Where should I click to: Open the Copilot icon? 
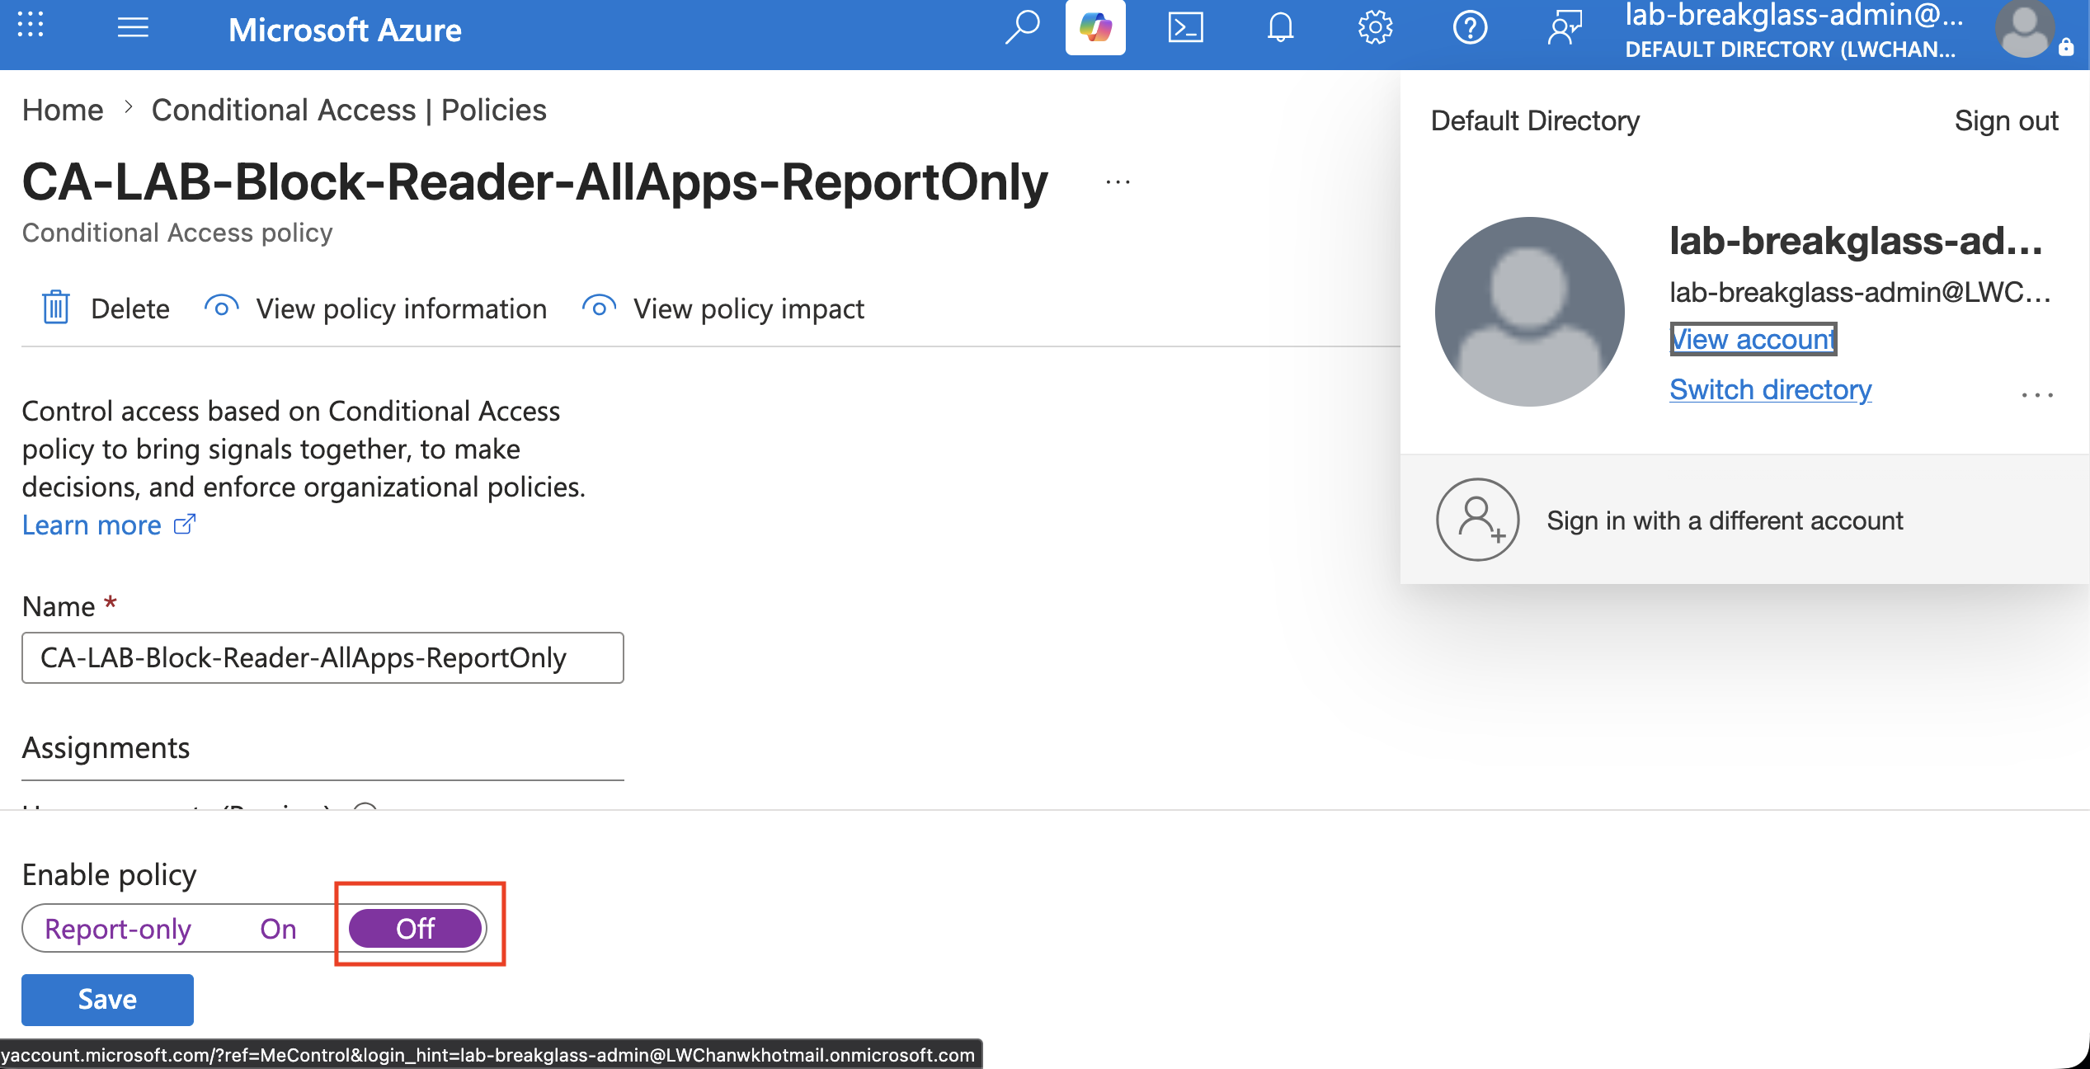click(x=1095, y=28)
